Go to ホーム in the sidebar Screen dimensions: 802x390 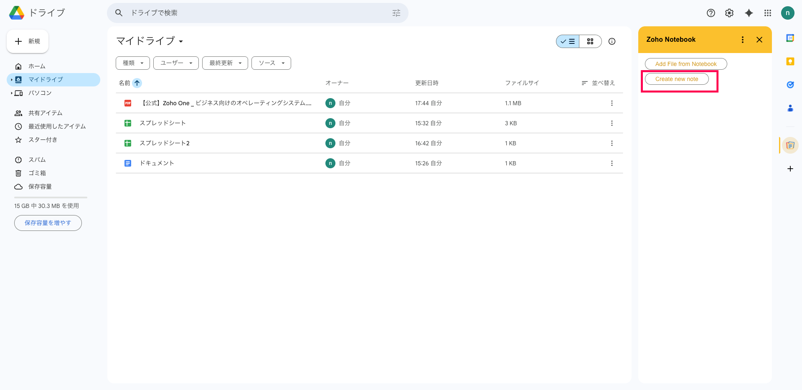(37, 66)
